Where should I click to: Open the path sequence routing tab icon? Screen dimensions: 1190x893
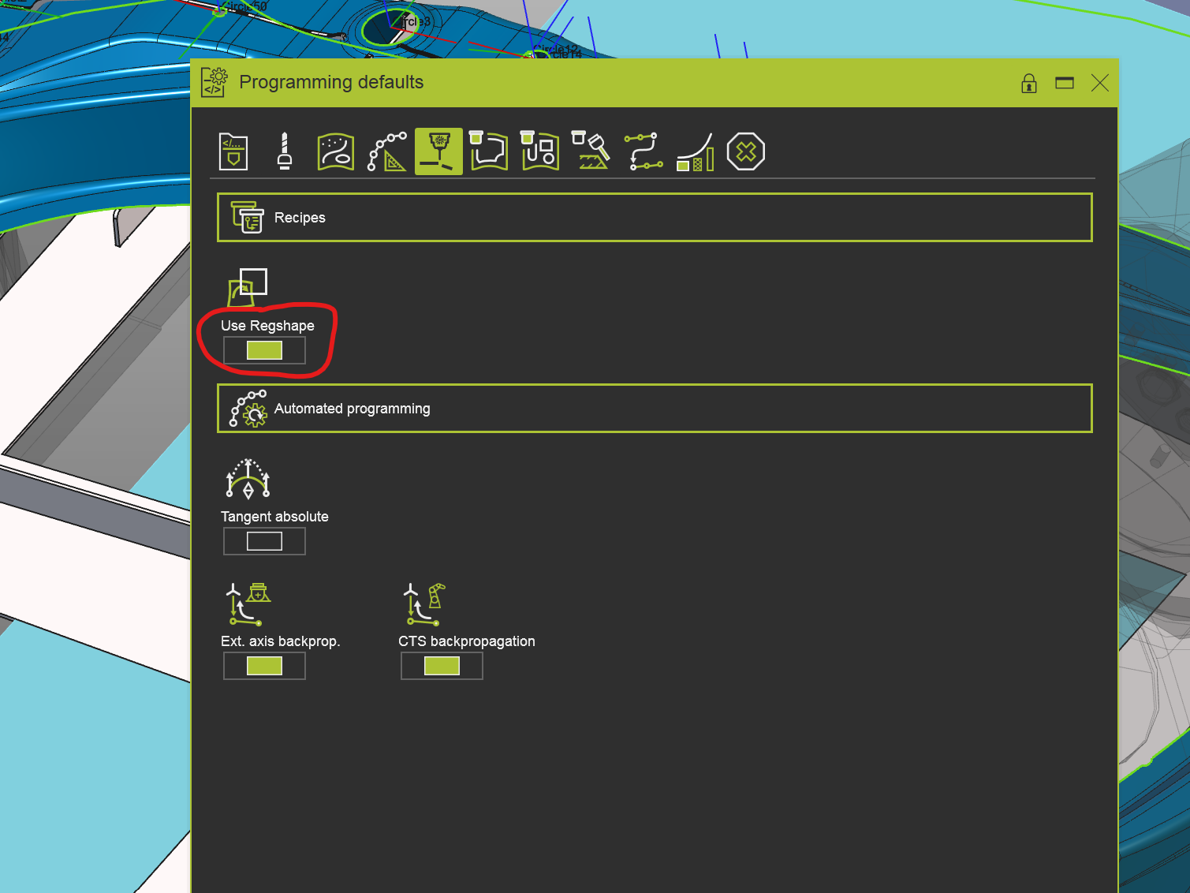tap(643, 151)
